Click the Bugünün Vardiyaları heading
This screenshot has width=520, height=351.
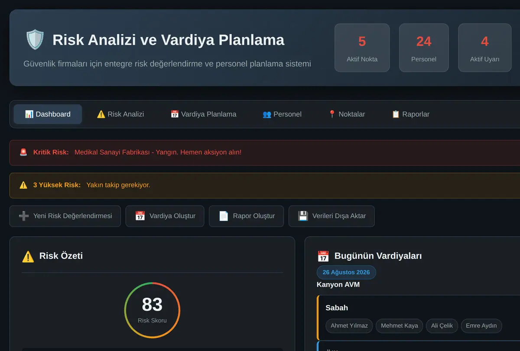(378, 256)
